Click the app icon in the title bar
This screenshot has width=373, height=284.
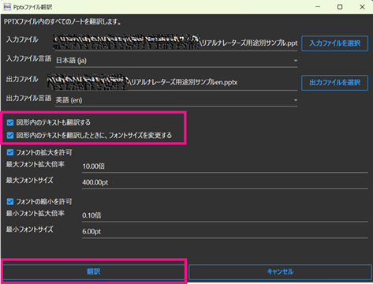point(7,7)
